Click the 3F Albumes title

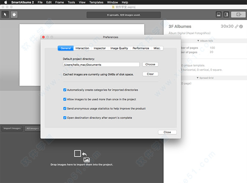180,26
